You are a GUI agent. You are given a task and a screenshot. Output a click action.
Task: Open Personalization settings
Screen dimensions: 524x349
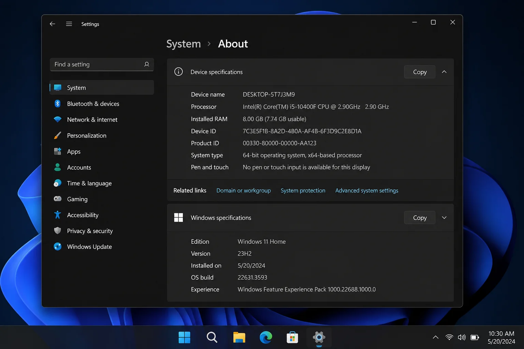click(102, 135)
